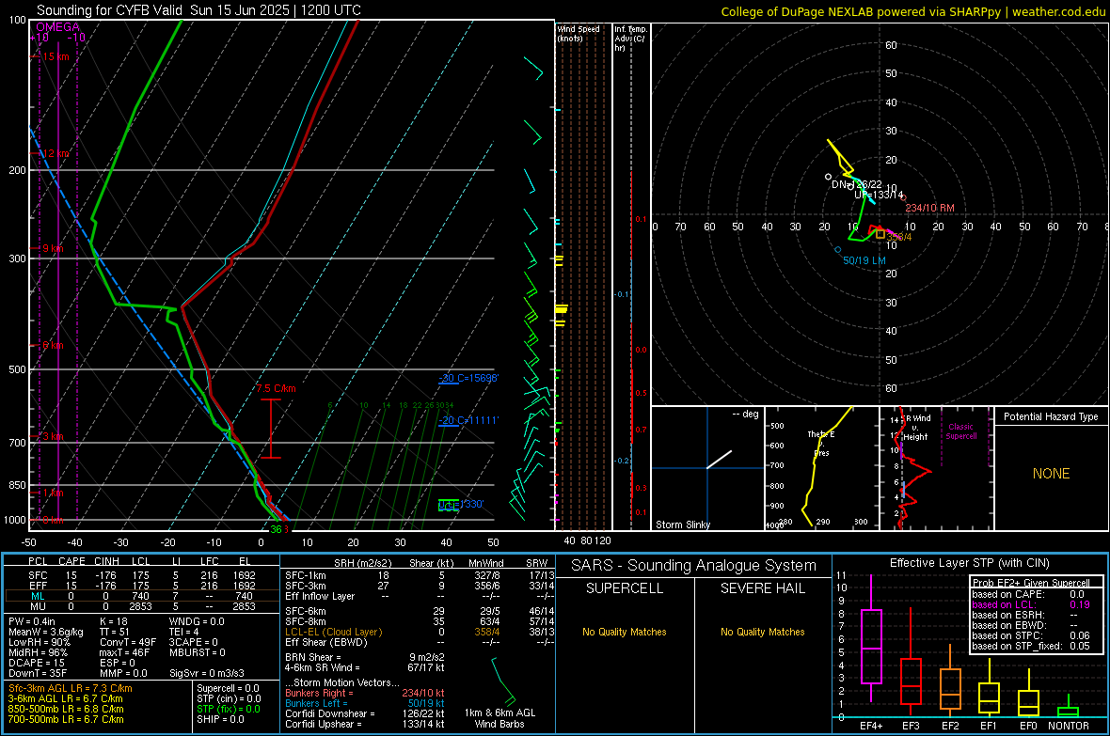Click the 7.5 C/km lapse rate label

tap(276, 388)
